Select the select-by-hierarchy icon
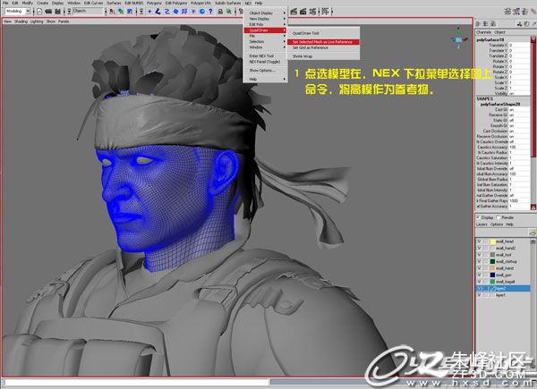The width and height of the screenshot is (537, 389). click(x=112, y=12)
